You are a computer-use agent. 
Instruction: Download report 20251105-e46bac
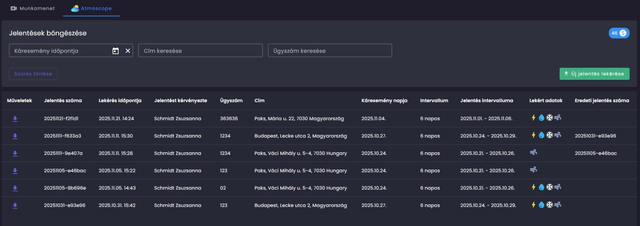[x=15, y=171]
